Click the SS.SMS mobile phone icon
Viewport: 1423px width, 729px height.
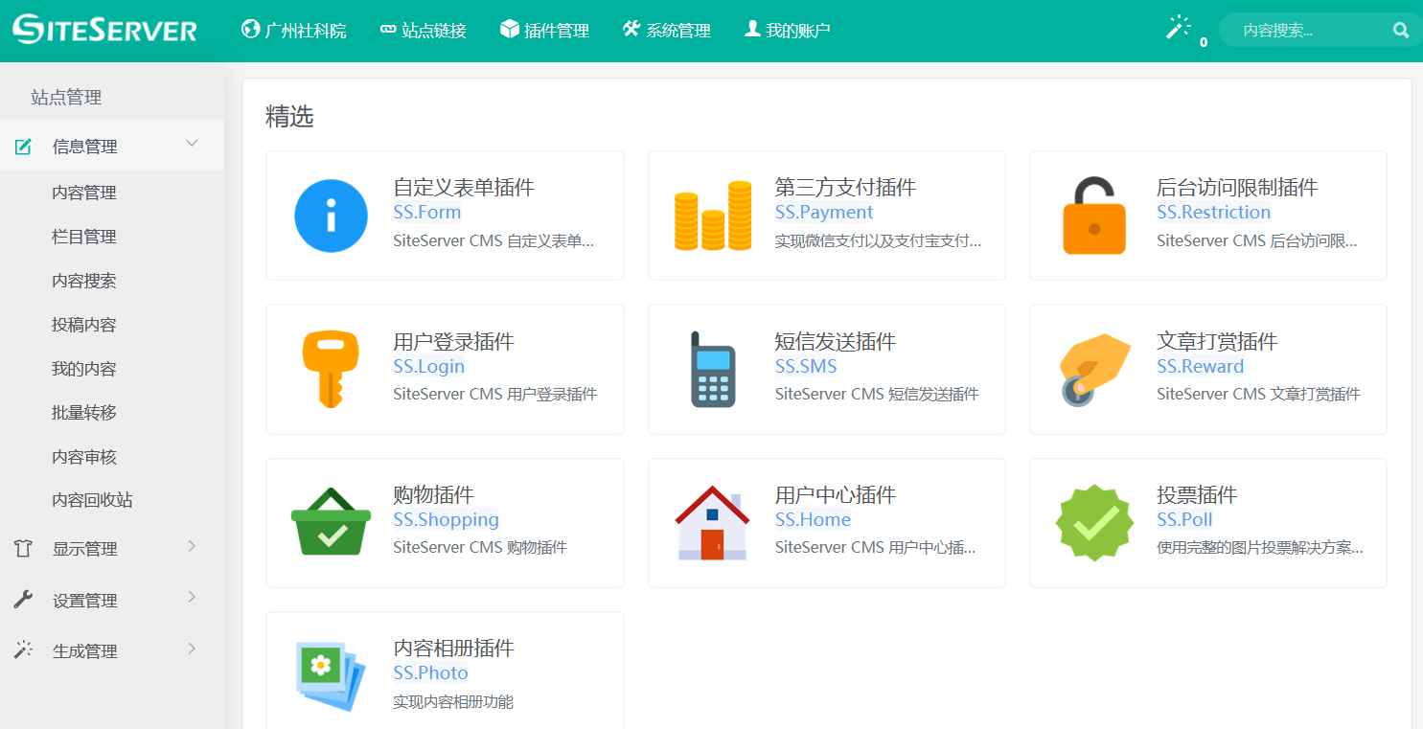[712, 370]
